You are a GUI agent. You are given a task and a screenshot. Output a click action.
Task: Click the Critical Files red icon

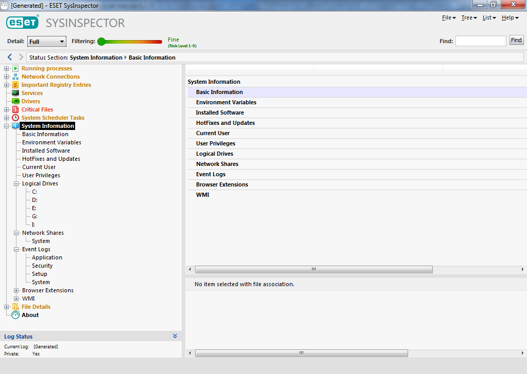[15, 109]
